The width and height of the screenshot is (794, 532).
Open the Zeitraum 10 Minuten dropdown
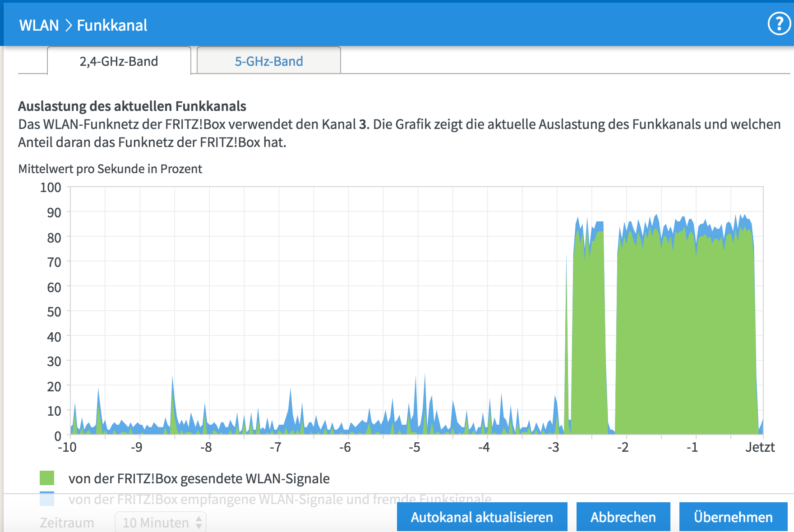point(161,523)
